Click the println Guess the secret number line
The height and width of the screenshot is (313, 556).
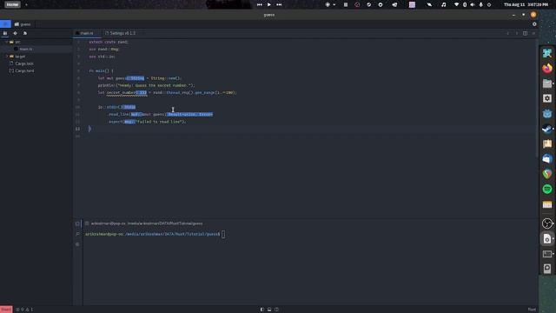click(147, 85)
